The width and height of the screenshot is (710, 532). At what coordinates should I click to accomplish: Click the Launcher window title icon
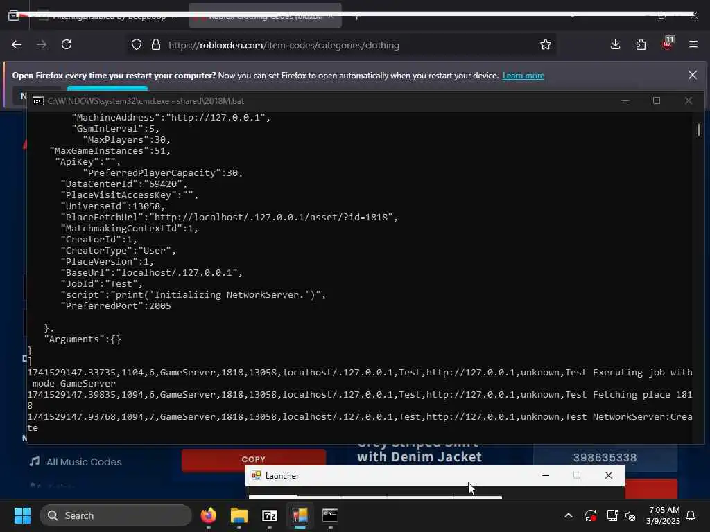click(257, 475)
